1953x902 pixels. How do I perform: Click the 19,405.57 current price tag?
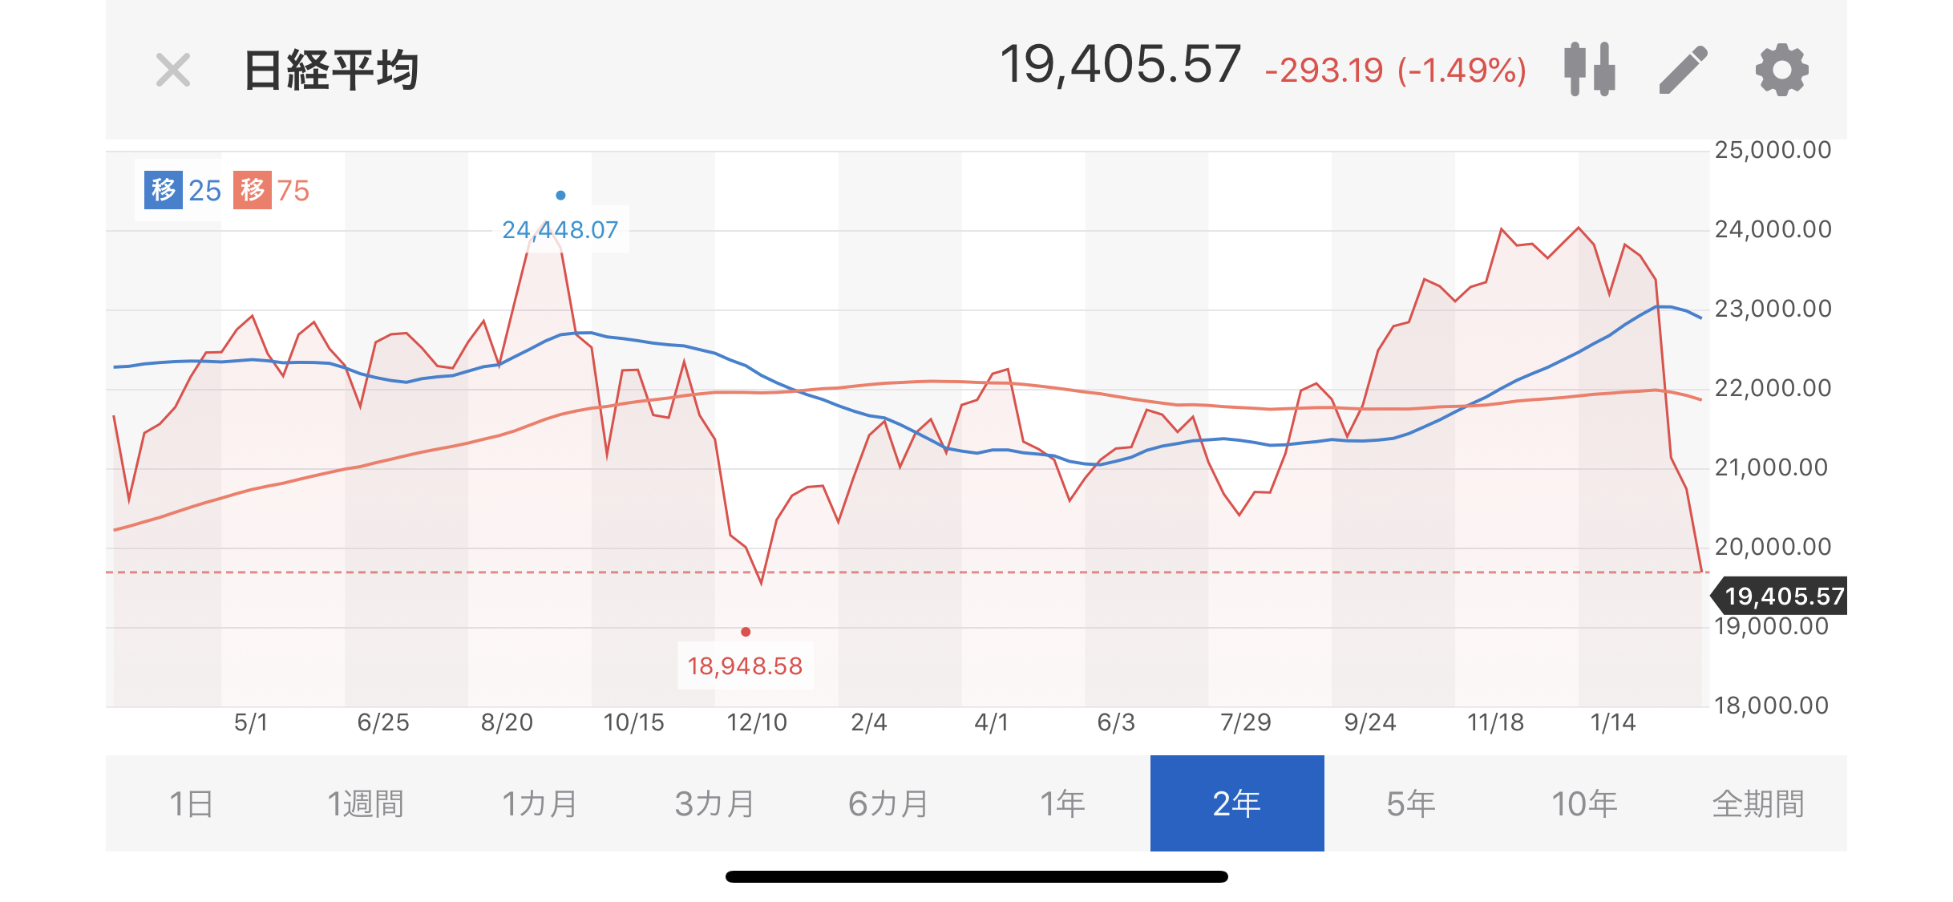[1780, 596]
